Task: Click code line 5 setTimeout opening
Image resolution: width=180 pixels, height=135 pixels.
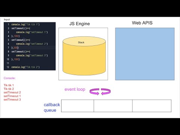Action: (21, 40)
